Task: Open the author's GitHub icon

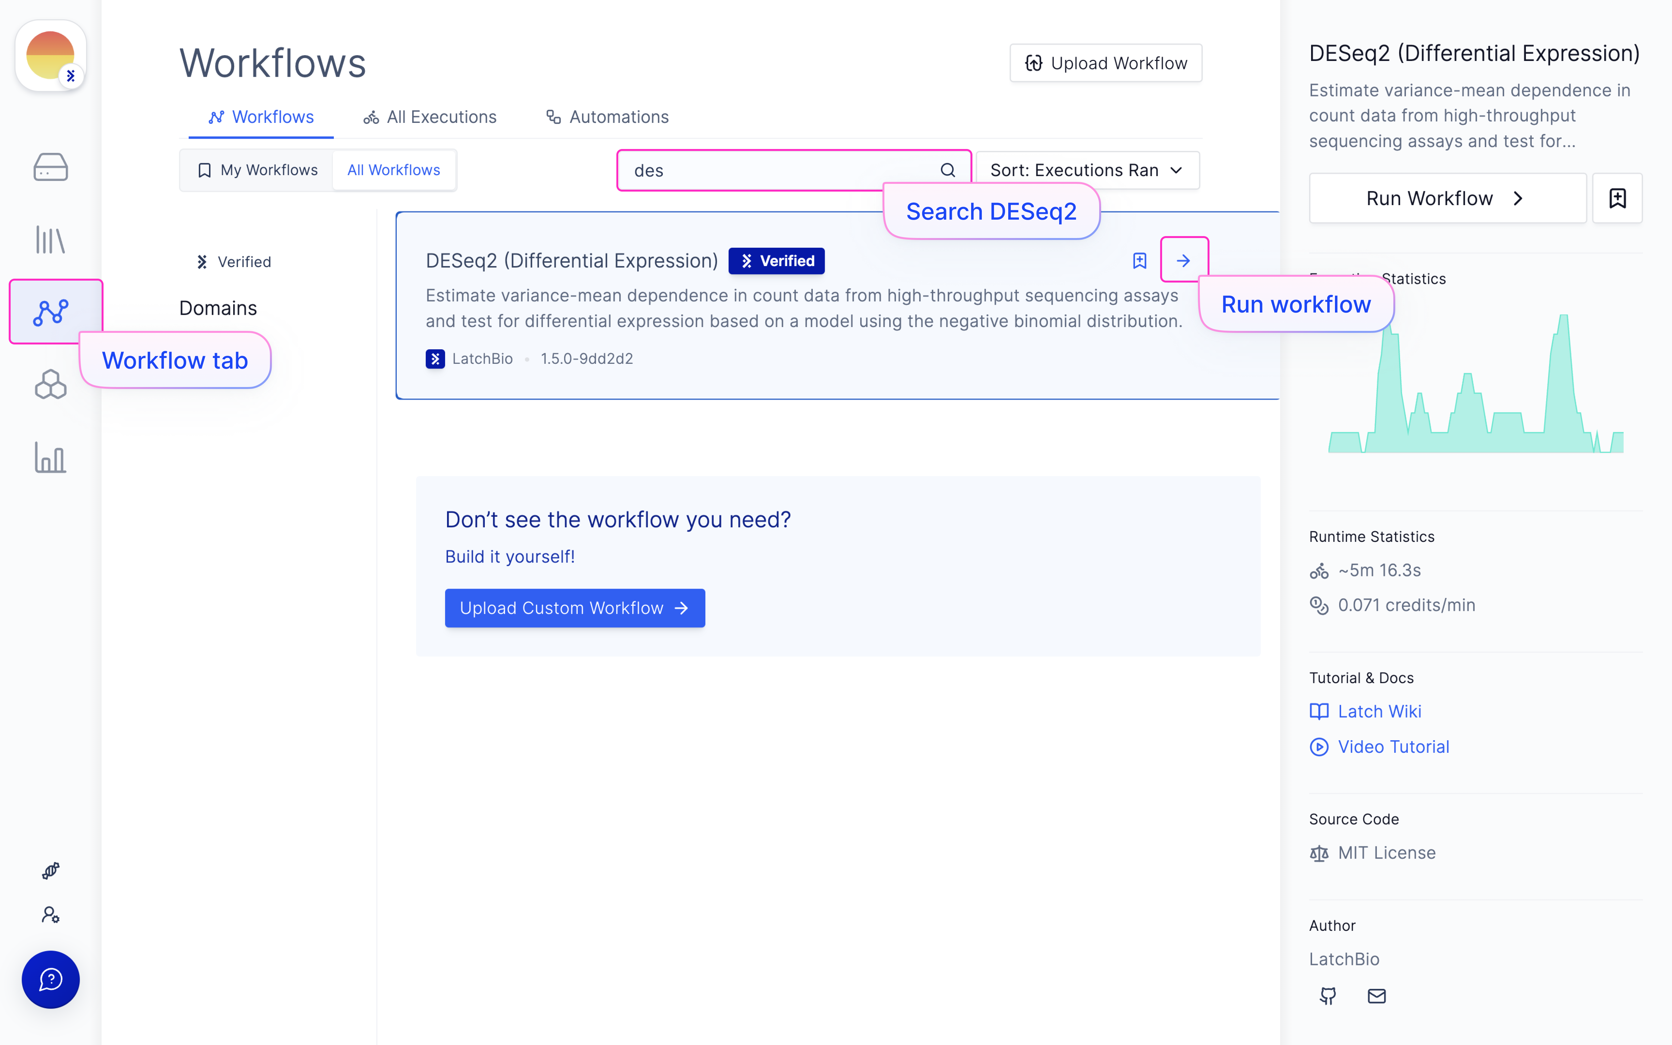Action: point(1328,995)
